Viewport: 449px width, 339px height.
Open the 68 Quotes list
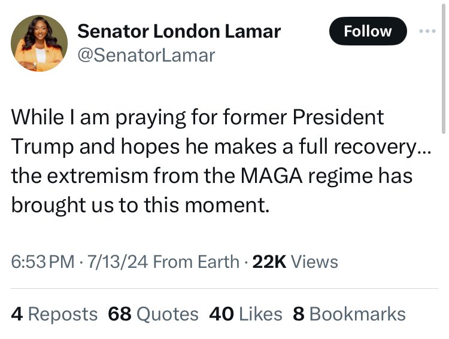click(x=153, y=314)
